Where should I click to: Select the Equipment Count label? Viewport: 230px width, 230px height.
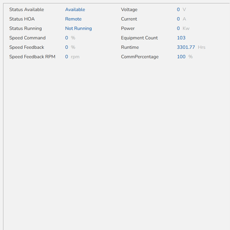139,38
